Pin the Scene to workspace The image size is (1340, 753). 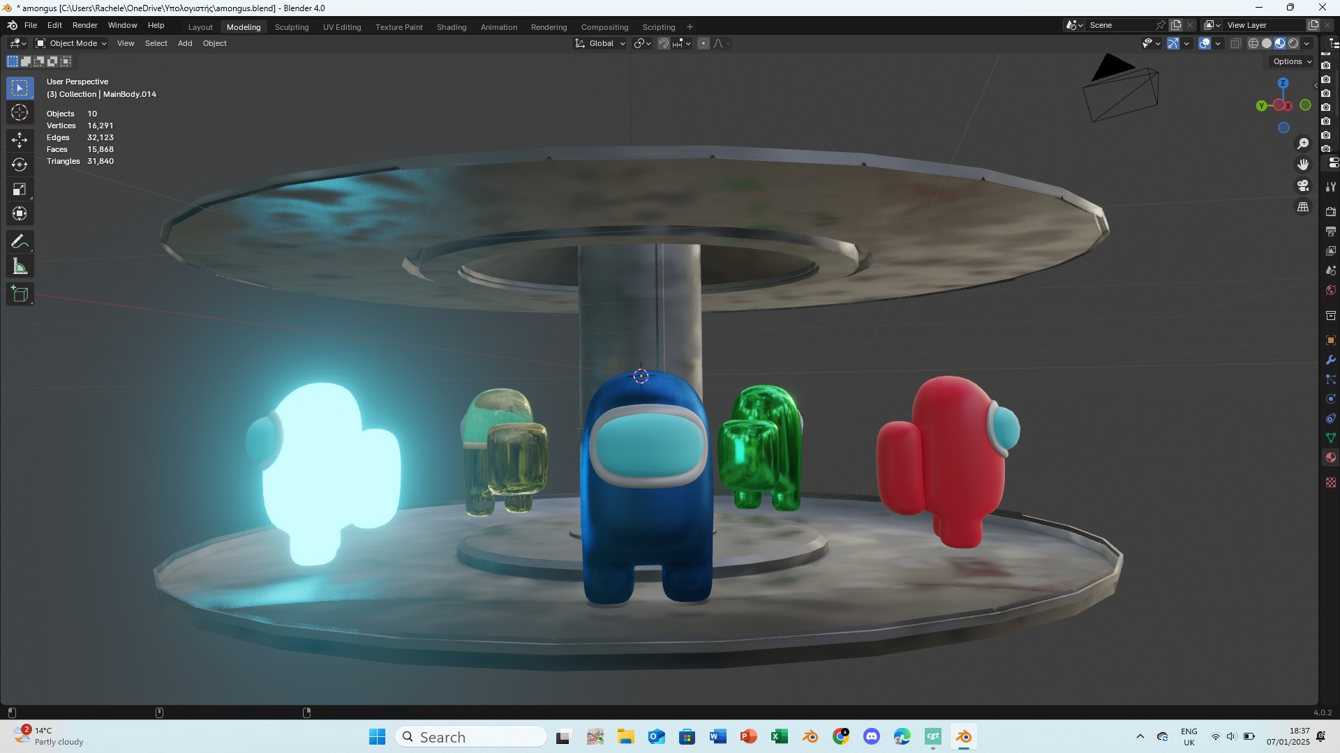coord(1161,25)
